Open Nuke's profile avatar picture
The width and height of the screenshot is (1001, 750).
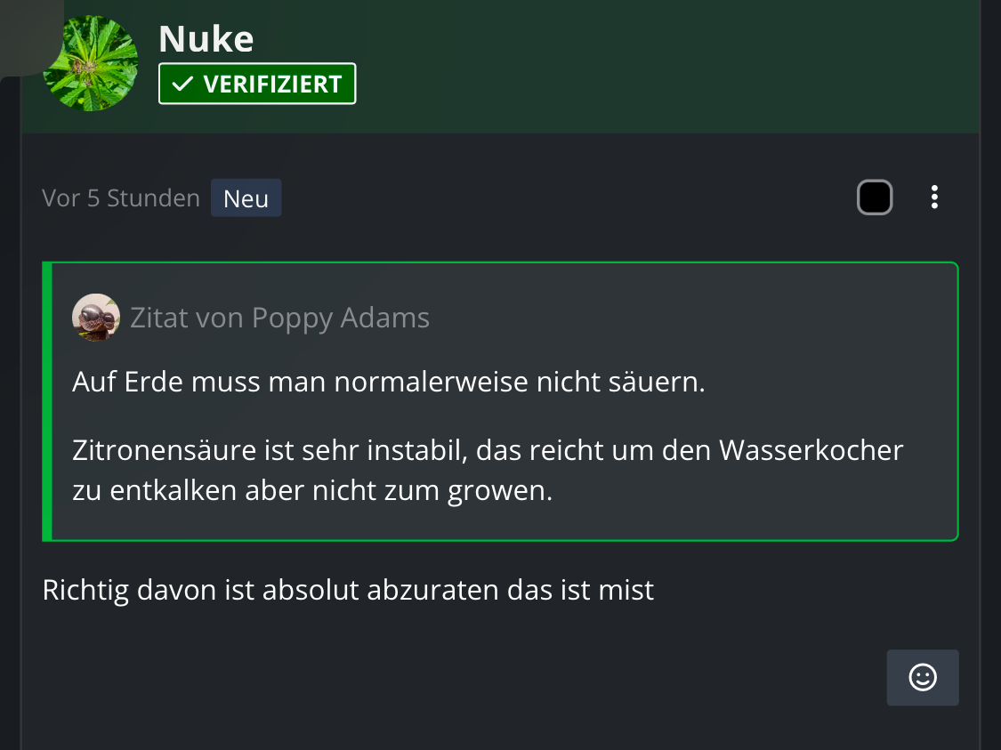[90, 63]
